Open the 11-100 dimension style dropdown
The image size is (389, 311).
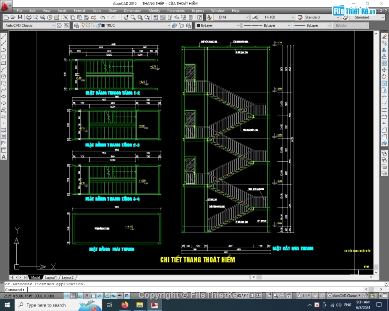click(x=277, y=17)
